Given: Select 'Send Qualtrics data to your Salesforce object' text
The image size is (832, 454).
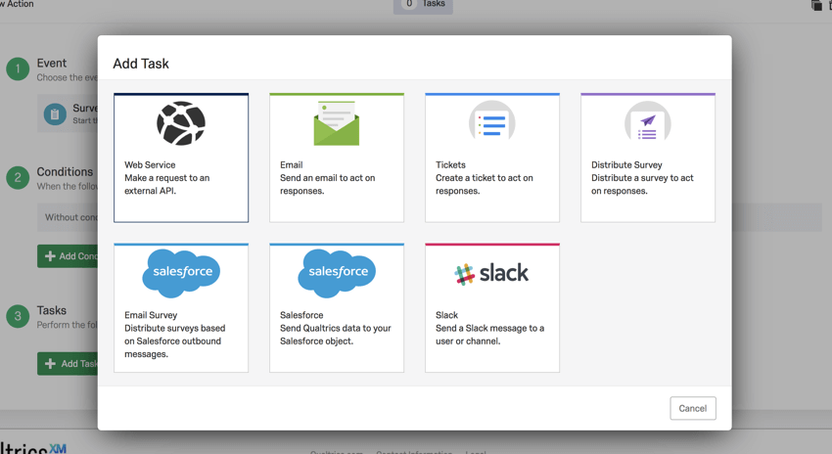Looking at the screenshot, I should click(x=336, y=335).
